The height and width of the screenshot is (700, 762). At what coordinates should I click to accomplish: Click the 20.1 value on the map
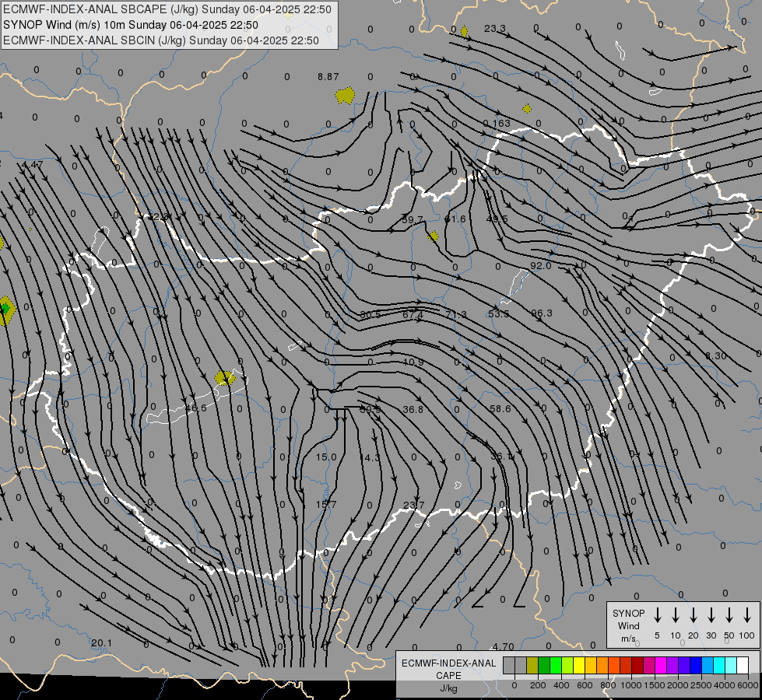(x=101, y=643)
